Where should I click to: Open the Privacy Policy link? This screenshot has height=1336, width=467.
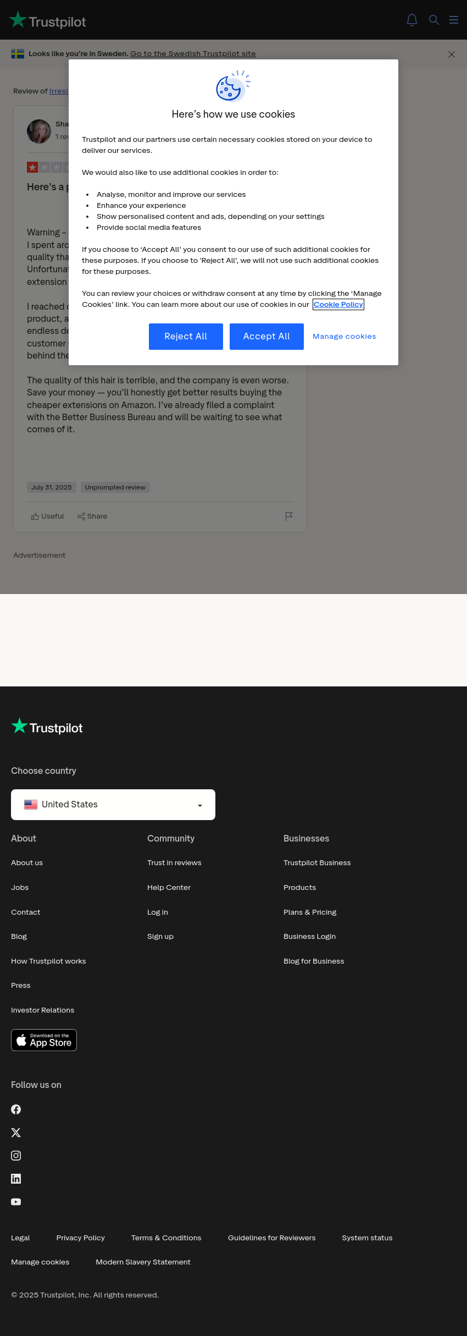pos(81,1238)
